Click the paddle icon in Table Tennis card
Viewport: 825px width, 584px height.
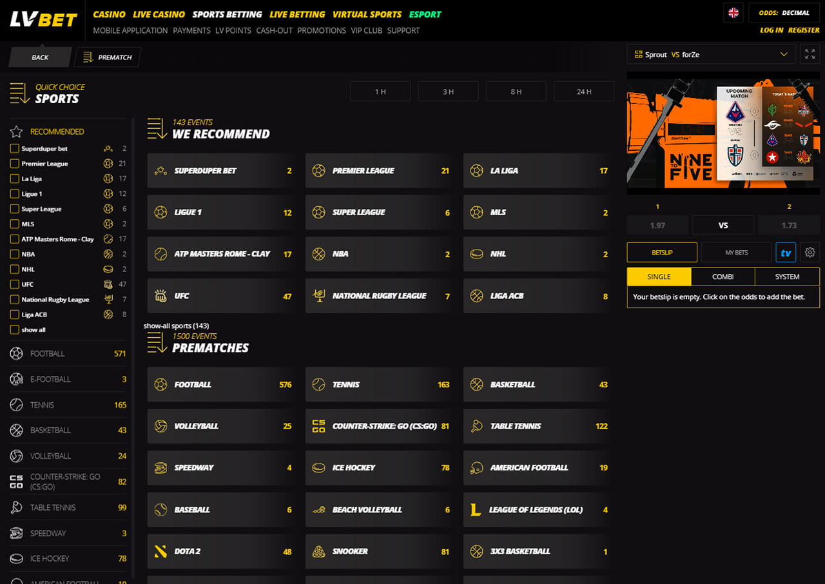[x=476, y=426]
